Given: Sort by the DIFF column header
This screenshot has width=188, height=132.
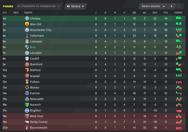Looking at the screenshot, I should pyautogui.click(x=155, y=13).
